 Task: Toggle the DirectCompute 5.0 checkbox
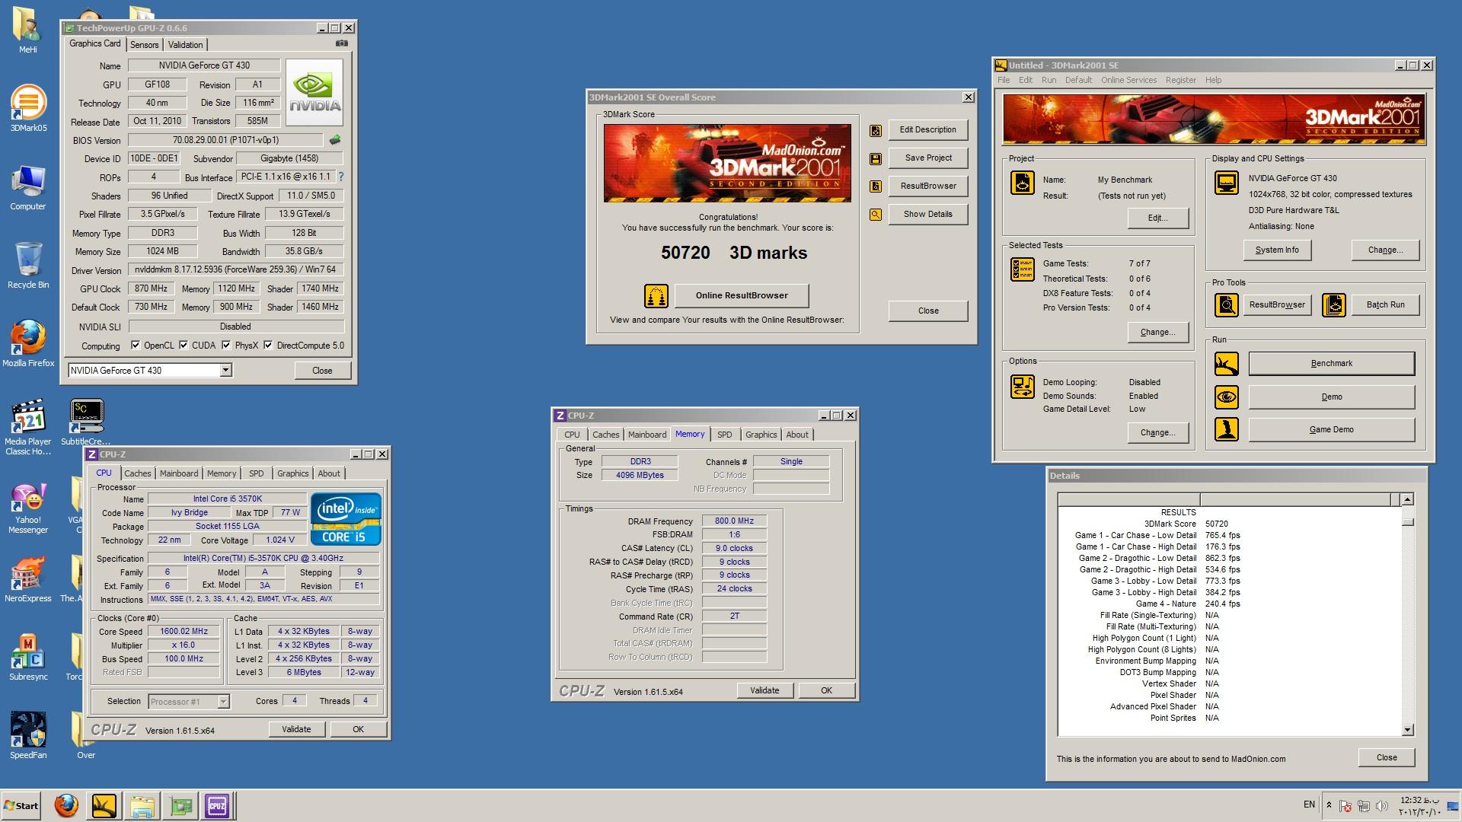coord(268,346)
